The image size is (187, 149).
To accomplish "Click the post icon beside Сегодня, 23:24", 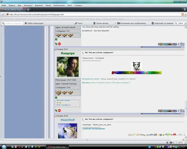I will click(x=56, y=116).
